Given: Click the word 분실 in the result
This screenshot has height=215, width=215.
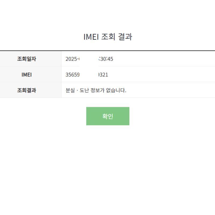Looking at the screenshot, I should point(70,90).
